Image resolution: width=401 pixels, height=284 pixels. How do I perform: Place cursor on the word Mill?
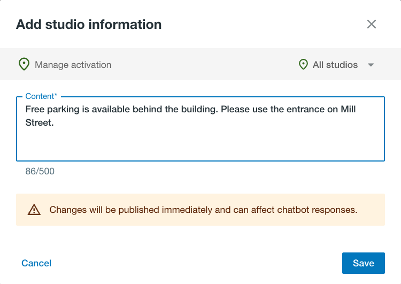click(348, 109)
